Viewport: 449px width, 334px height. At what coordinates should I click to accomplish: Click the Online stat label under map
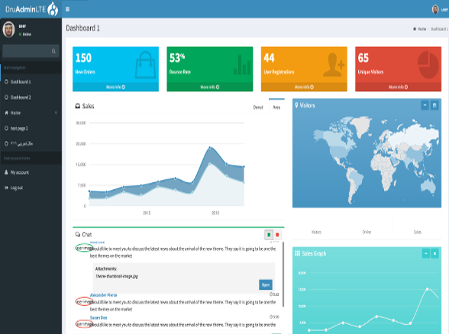(367, 232)
